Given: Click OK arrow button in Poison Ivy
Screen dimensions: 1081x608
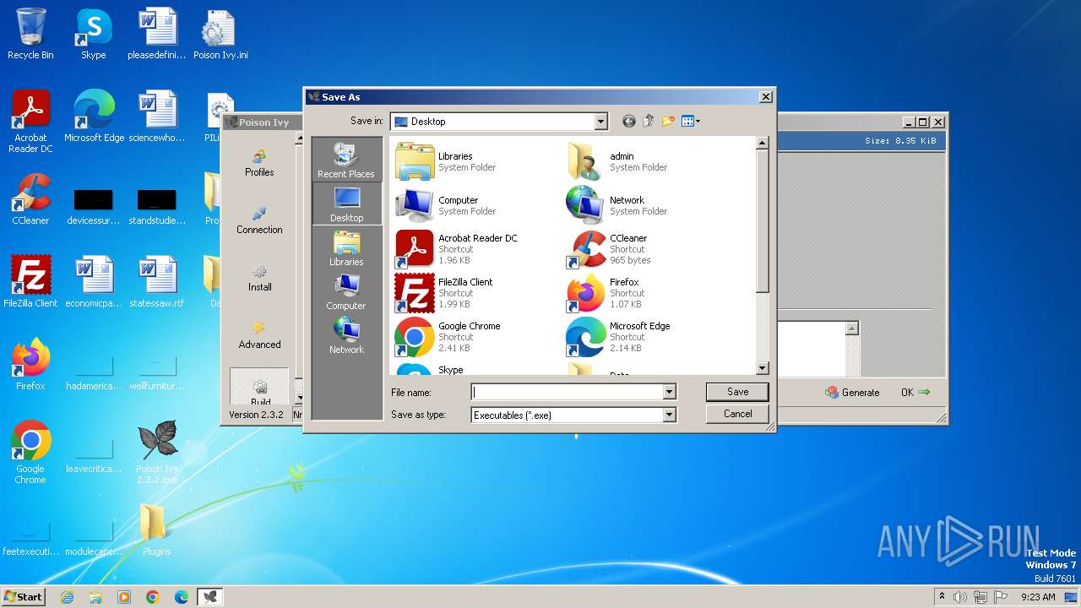Looking at the screenshot, I should 915,393.
